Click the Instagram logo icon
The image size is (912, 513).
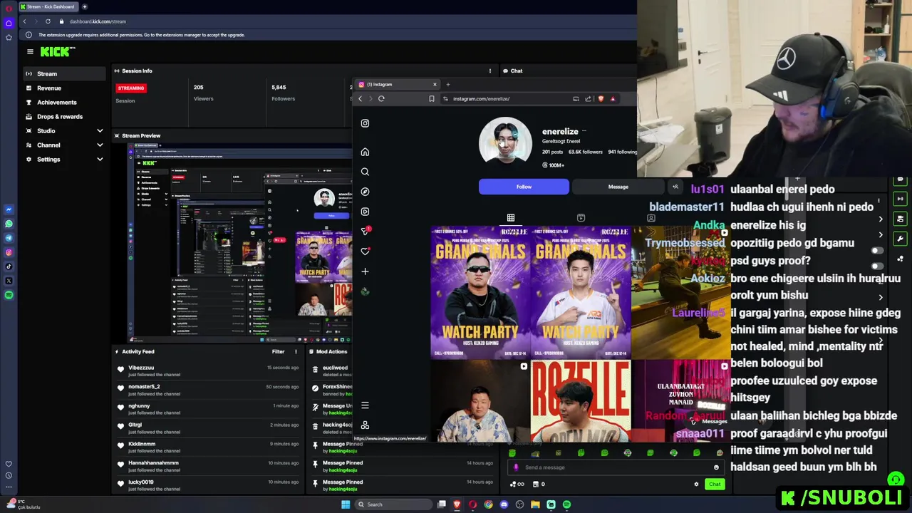[x=365, y=123]
